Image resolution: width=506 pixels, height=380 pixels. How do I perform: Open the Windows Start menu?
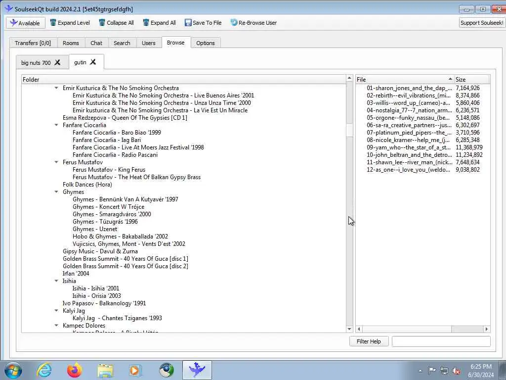(x=13, y=370)
